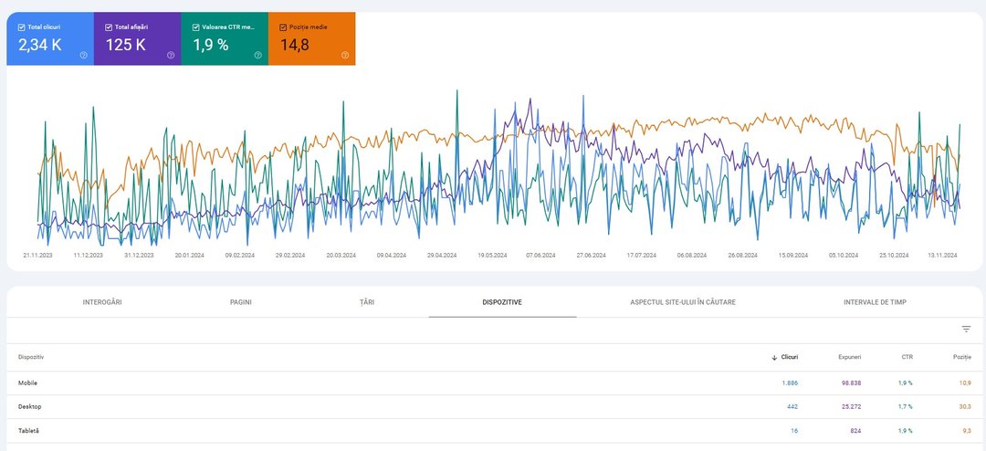The image size is (986, 451).
Task: Click help icon on Total clicuri card
Action: [83, 55]
